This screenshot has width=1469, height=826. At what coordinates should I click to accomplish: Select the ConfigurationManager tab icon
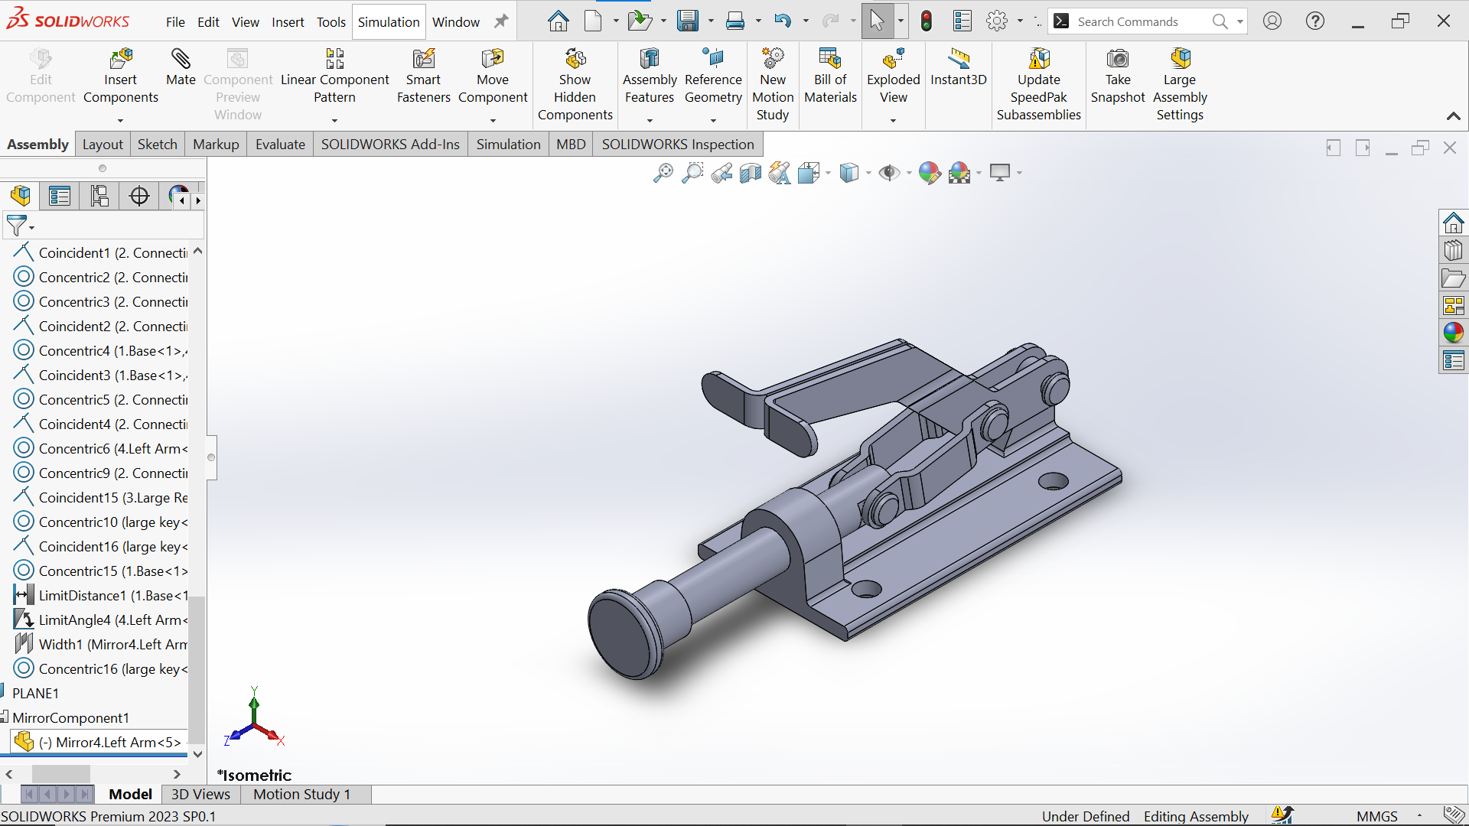pyautogui.click(x=99, y=197)
